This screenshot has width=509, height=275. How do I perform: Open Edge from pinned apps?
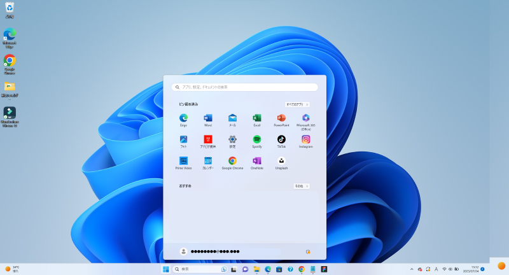pos(183,120)
